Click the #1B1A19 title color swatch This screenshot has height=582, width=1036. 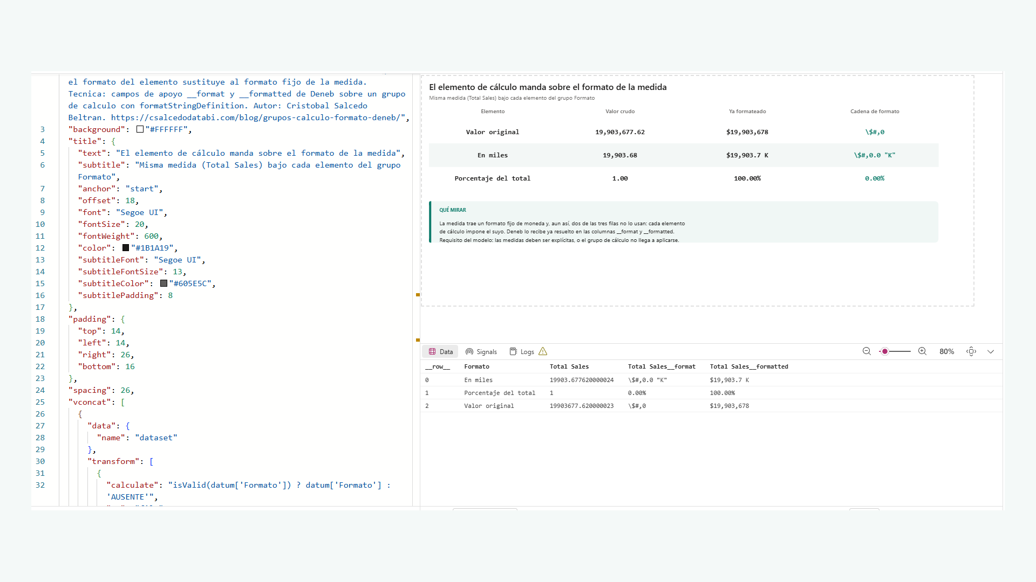126,248
